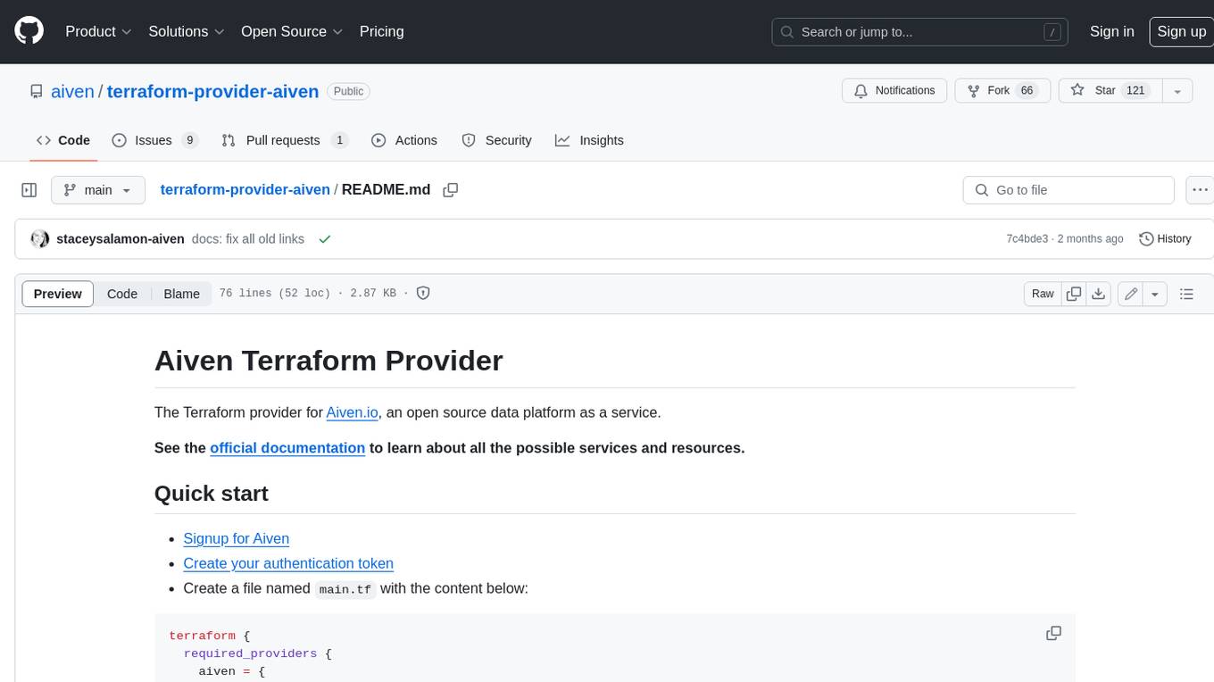Open the Open Source dropdown

point(292,31)
